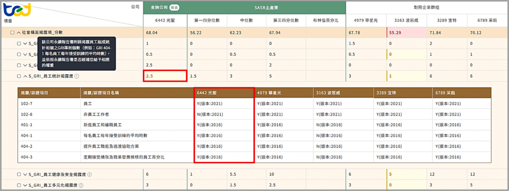Tick checkbox of S_G row with third-quartile value 2
The height and width of the screenshot is (191, 509).
(19, 65)
